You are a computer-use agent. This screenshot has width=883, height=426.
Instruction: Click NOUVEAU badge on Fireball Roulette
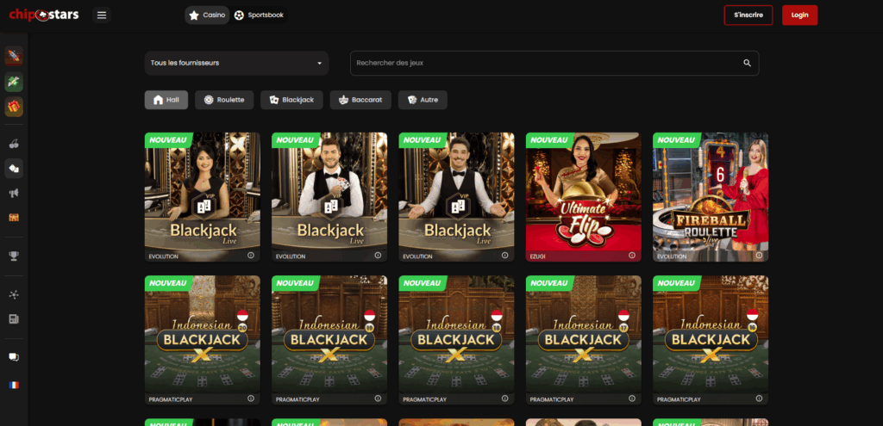point(676,140)
